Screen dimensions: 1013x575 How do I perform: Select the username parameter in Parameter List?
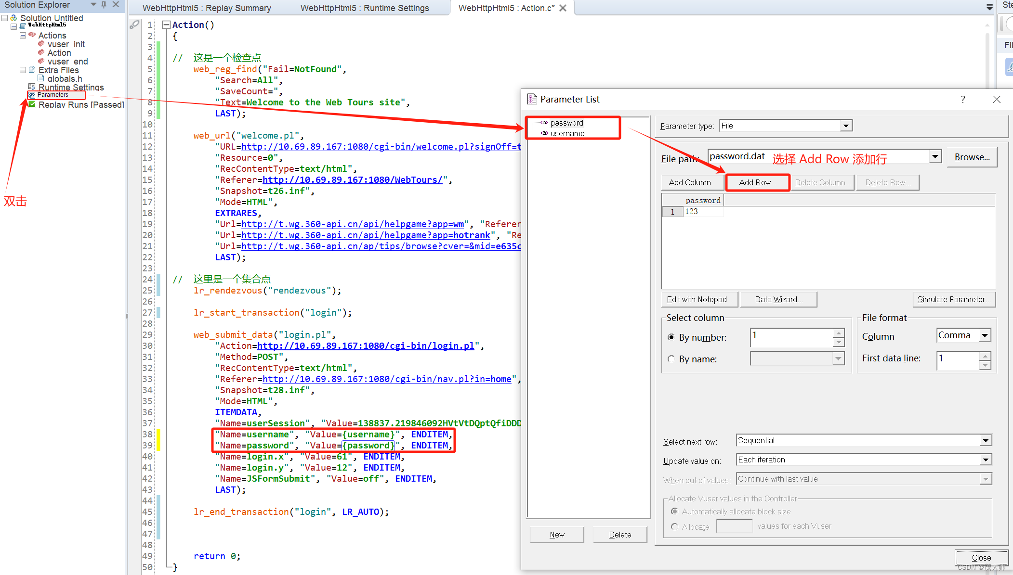click(567, 133)
